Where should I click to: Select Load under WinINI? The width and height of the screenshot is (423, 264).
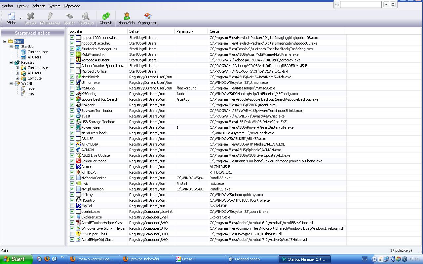pos(31,89)
